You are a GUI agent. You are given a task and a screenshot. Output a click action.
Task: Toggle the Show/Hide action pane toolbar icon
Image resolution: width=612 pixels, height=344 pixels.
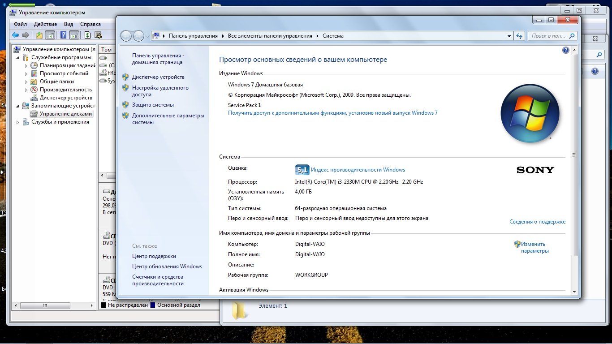tap(74, 35)
